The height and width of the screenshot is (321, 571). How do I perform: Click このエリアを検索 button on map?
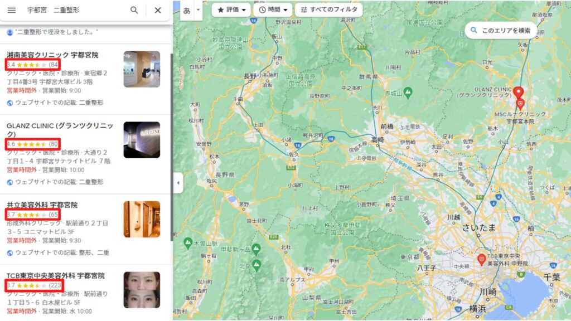pyautogui.click(x=501, y=31)
